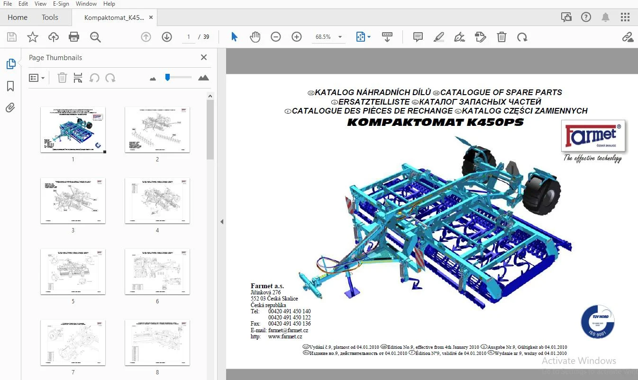Share a link with the chain icon
Viewport: 638px width, 380px height.
click(x=628, y=37)
